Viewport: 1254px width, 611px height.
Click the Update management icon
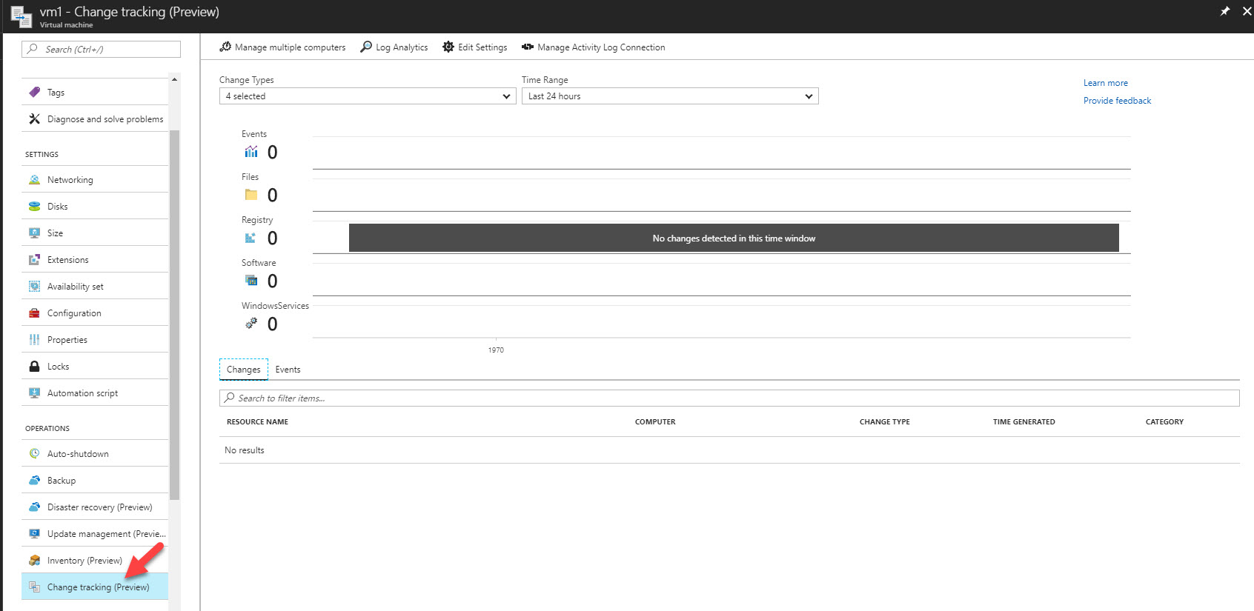click(34, 533)
